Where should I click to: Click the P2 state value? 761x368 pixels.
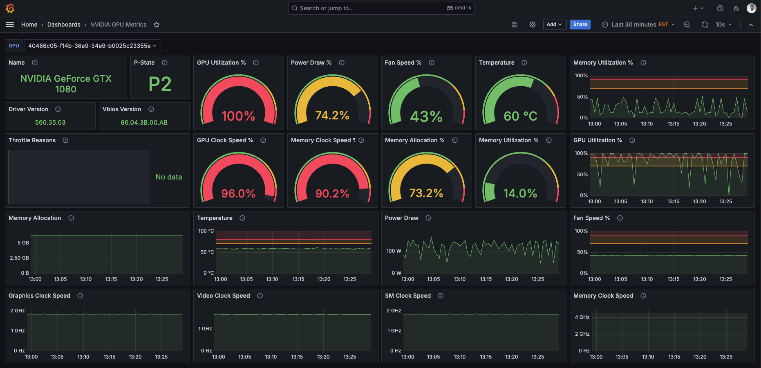click(x=160, y=84)
